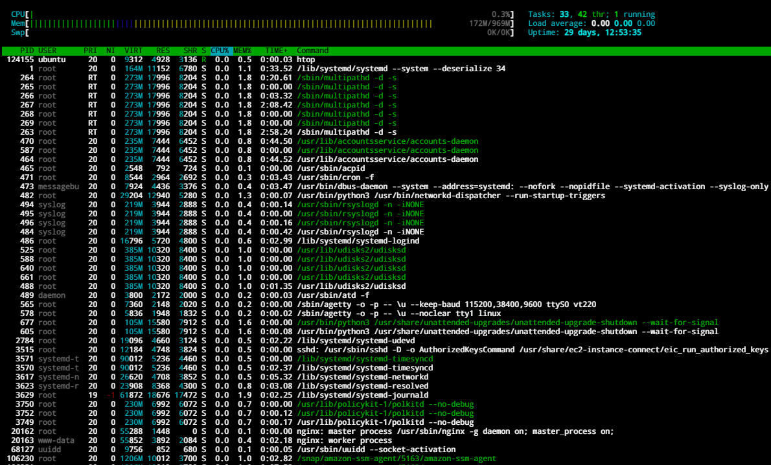Select the agetty tty1 linux row
This screenshot has height=465, width=771.
[x=385, y=313]
